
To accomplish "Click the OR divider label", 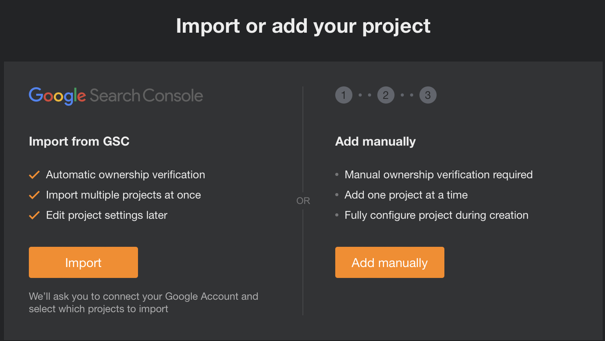I will (303, 201).
